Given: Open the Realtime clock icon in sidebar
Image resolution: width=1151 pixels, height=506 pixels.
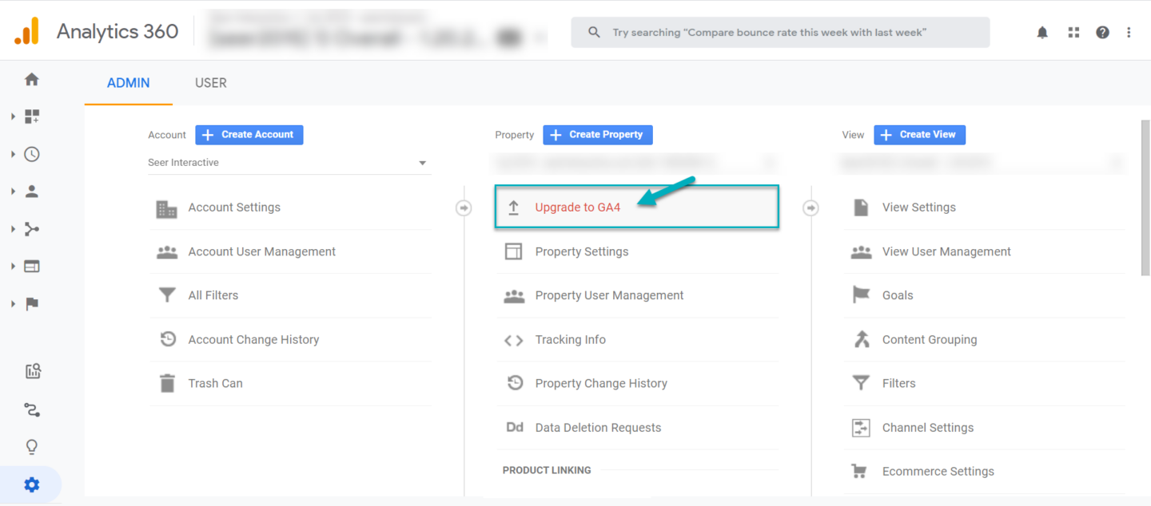Looking at the screenshot, I should 32,154.
